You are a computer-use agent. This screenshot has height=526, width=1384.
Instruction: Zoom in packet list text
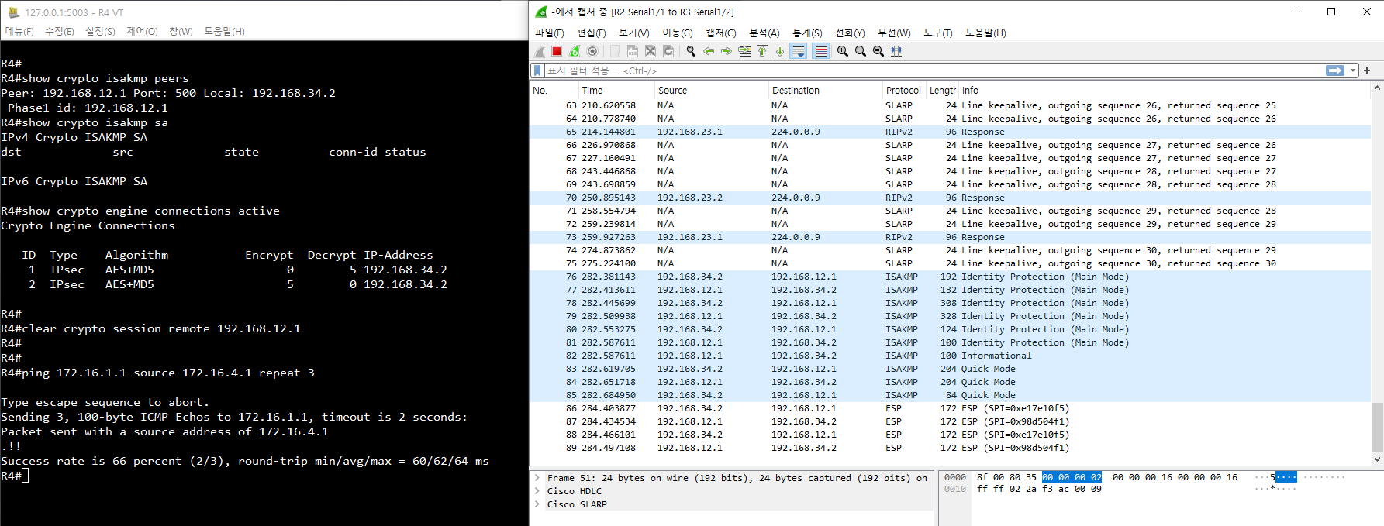(843, 51)
